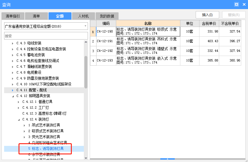Select code cell C4-12-191
Viewport: 248px width, 162px height.
pyautogui.click(x=106, y=41)
